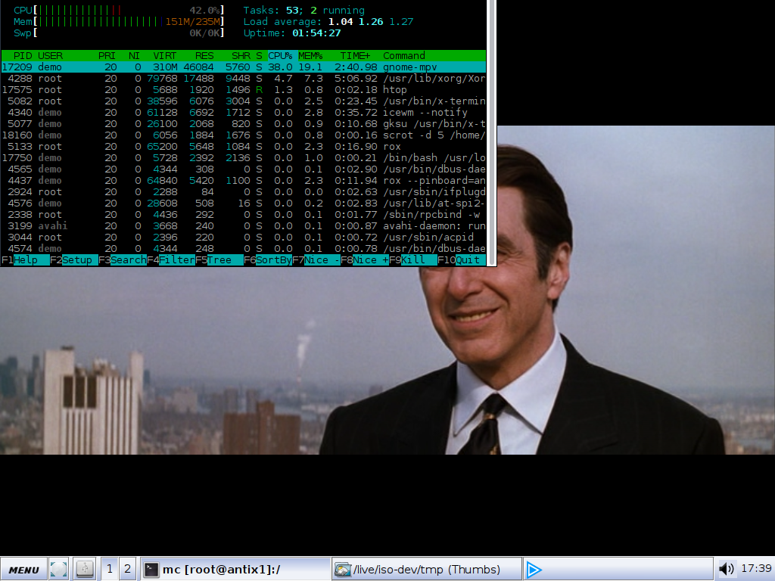The height and width of the screenshot is (581, 775).
Task: Click the blue play arrow taskbar icon
Action: pyautogui.click(x=534, y=570)
